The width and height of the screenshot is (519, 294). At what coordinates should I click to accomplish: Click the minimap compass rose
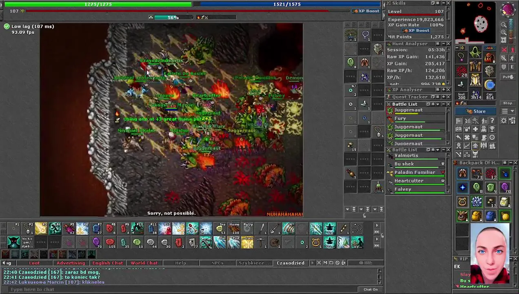pos(508,9)
